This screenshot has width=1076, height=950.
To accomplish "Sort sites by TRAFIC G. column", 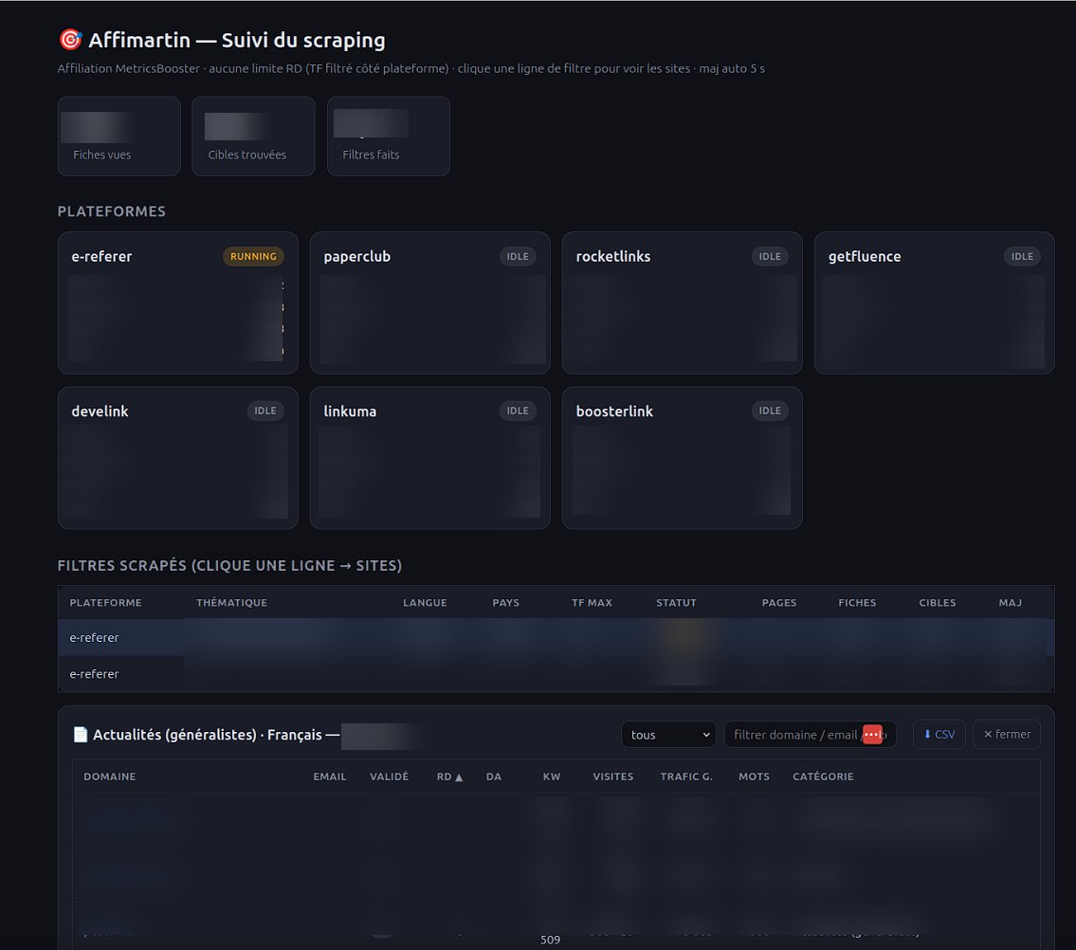I will coord(686,776).
